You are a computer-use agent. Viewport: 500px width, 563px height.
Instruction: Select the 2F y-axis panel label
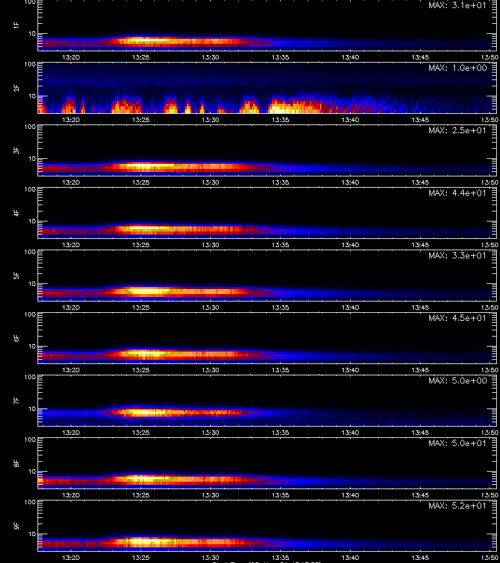[x=16, y=88]
